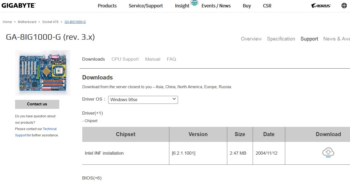This screenshot has height=188, width=350.
Task: Click the Date column header
Action: (x=269, y=134)
